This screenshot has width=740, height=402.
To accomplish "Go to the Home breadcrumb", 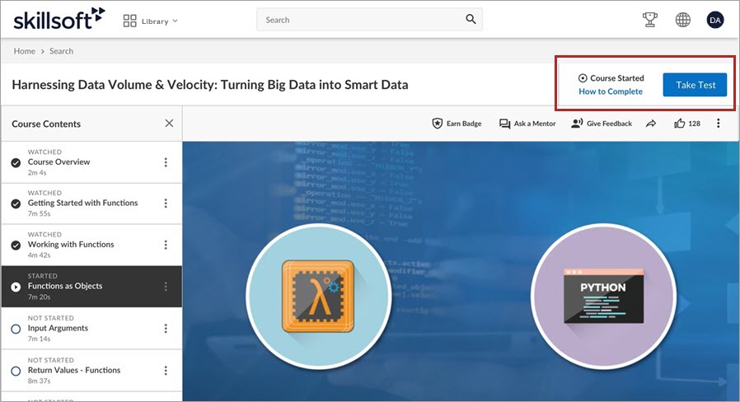I will coord(24,51).
